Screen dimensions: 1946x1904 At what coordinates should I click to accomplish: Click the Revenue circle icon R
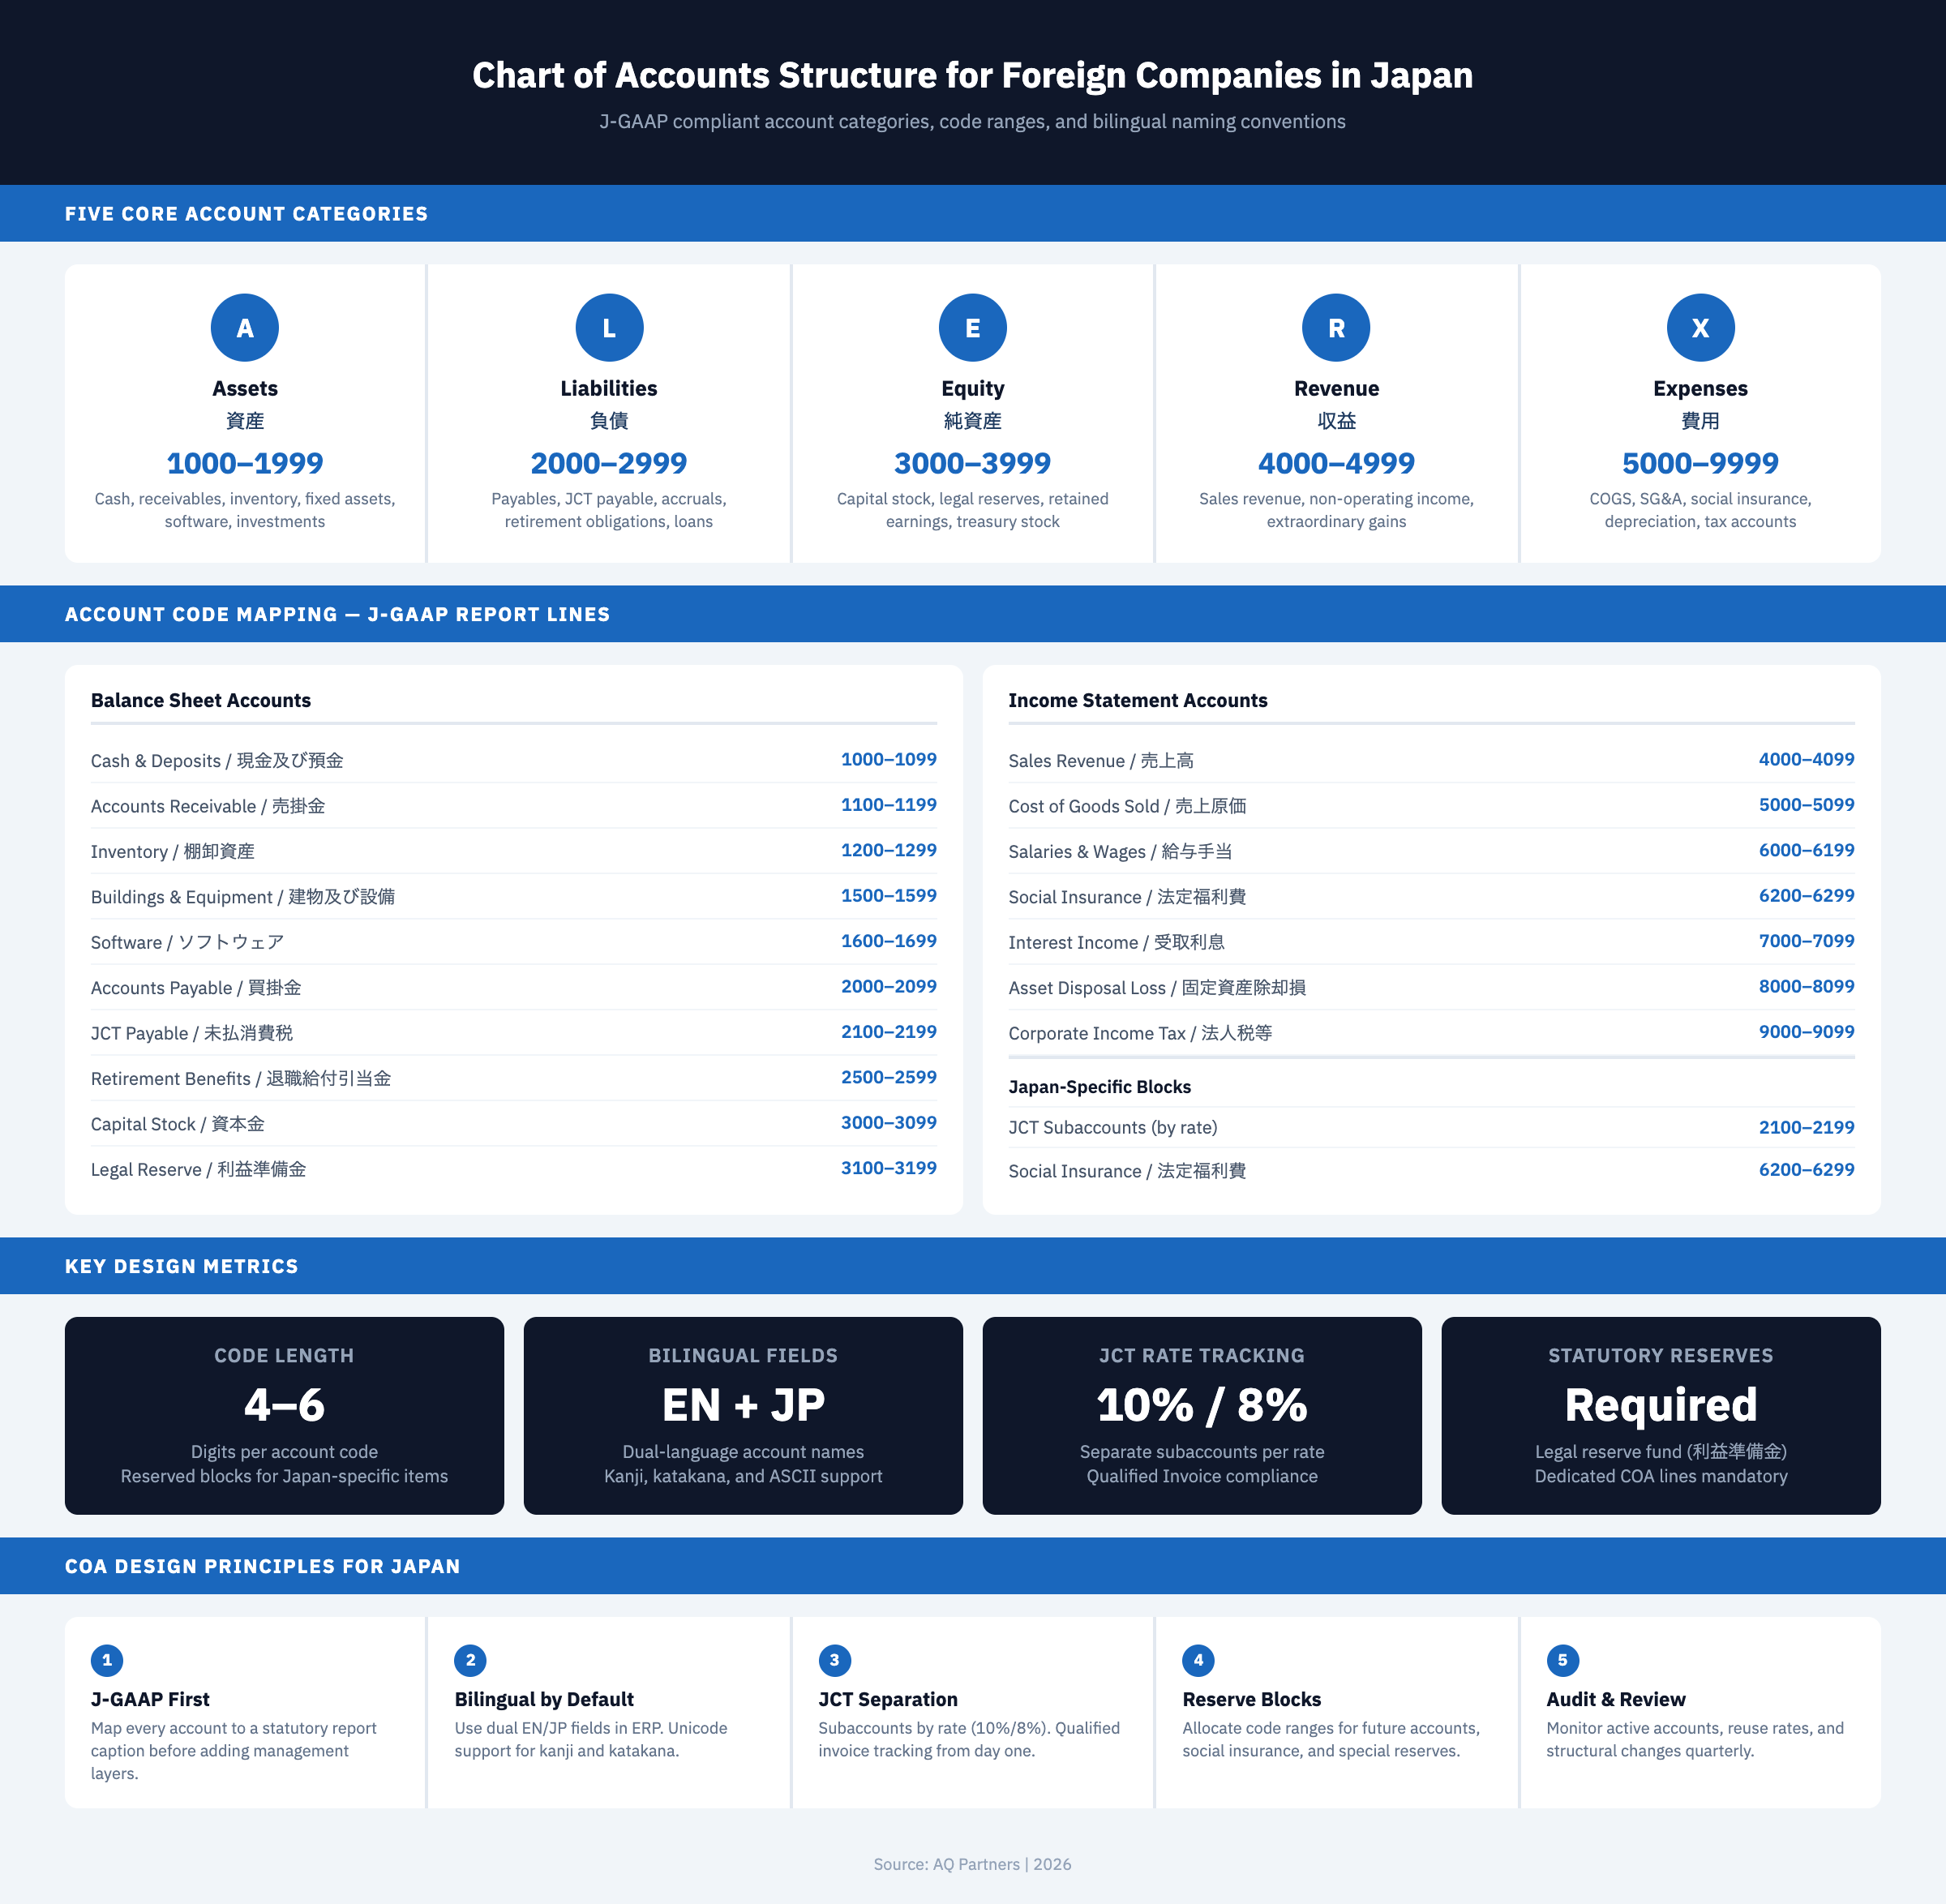[x=1336, y=327]
